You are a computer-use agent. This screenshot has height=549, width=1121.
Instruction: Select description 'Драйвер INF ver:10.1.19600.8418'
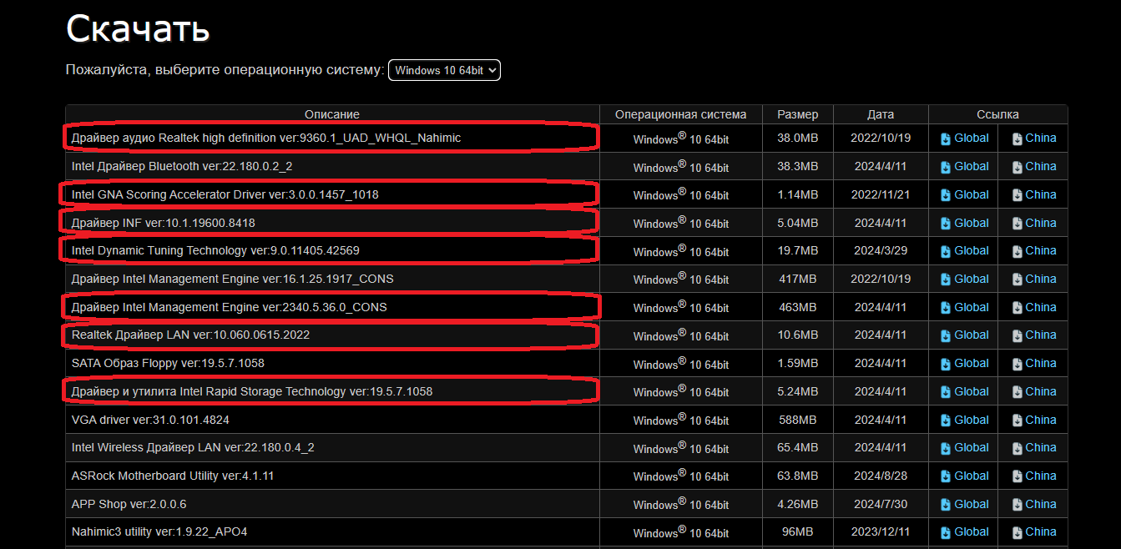pyautogui.click(x=164, y=223)
